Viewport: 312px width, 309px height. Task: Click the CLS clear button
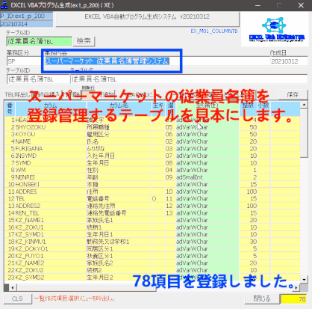pos(17,299)
